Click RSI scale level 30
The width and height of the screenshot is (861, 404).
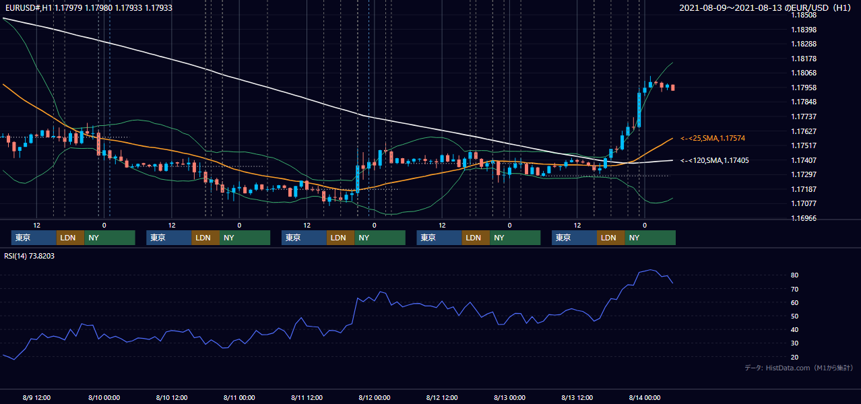(x=795, y=343)
